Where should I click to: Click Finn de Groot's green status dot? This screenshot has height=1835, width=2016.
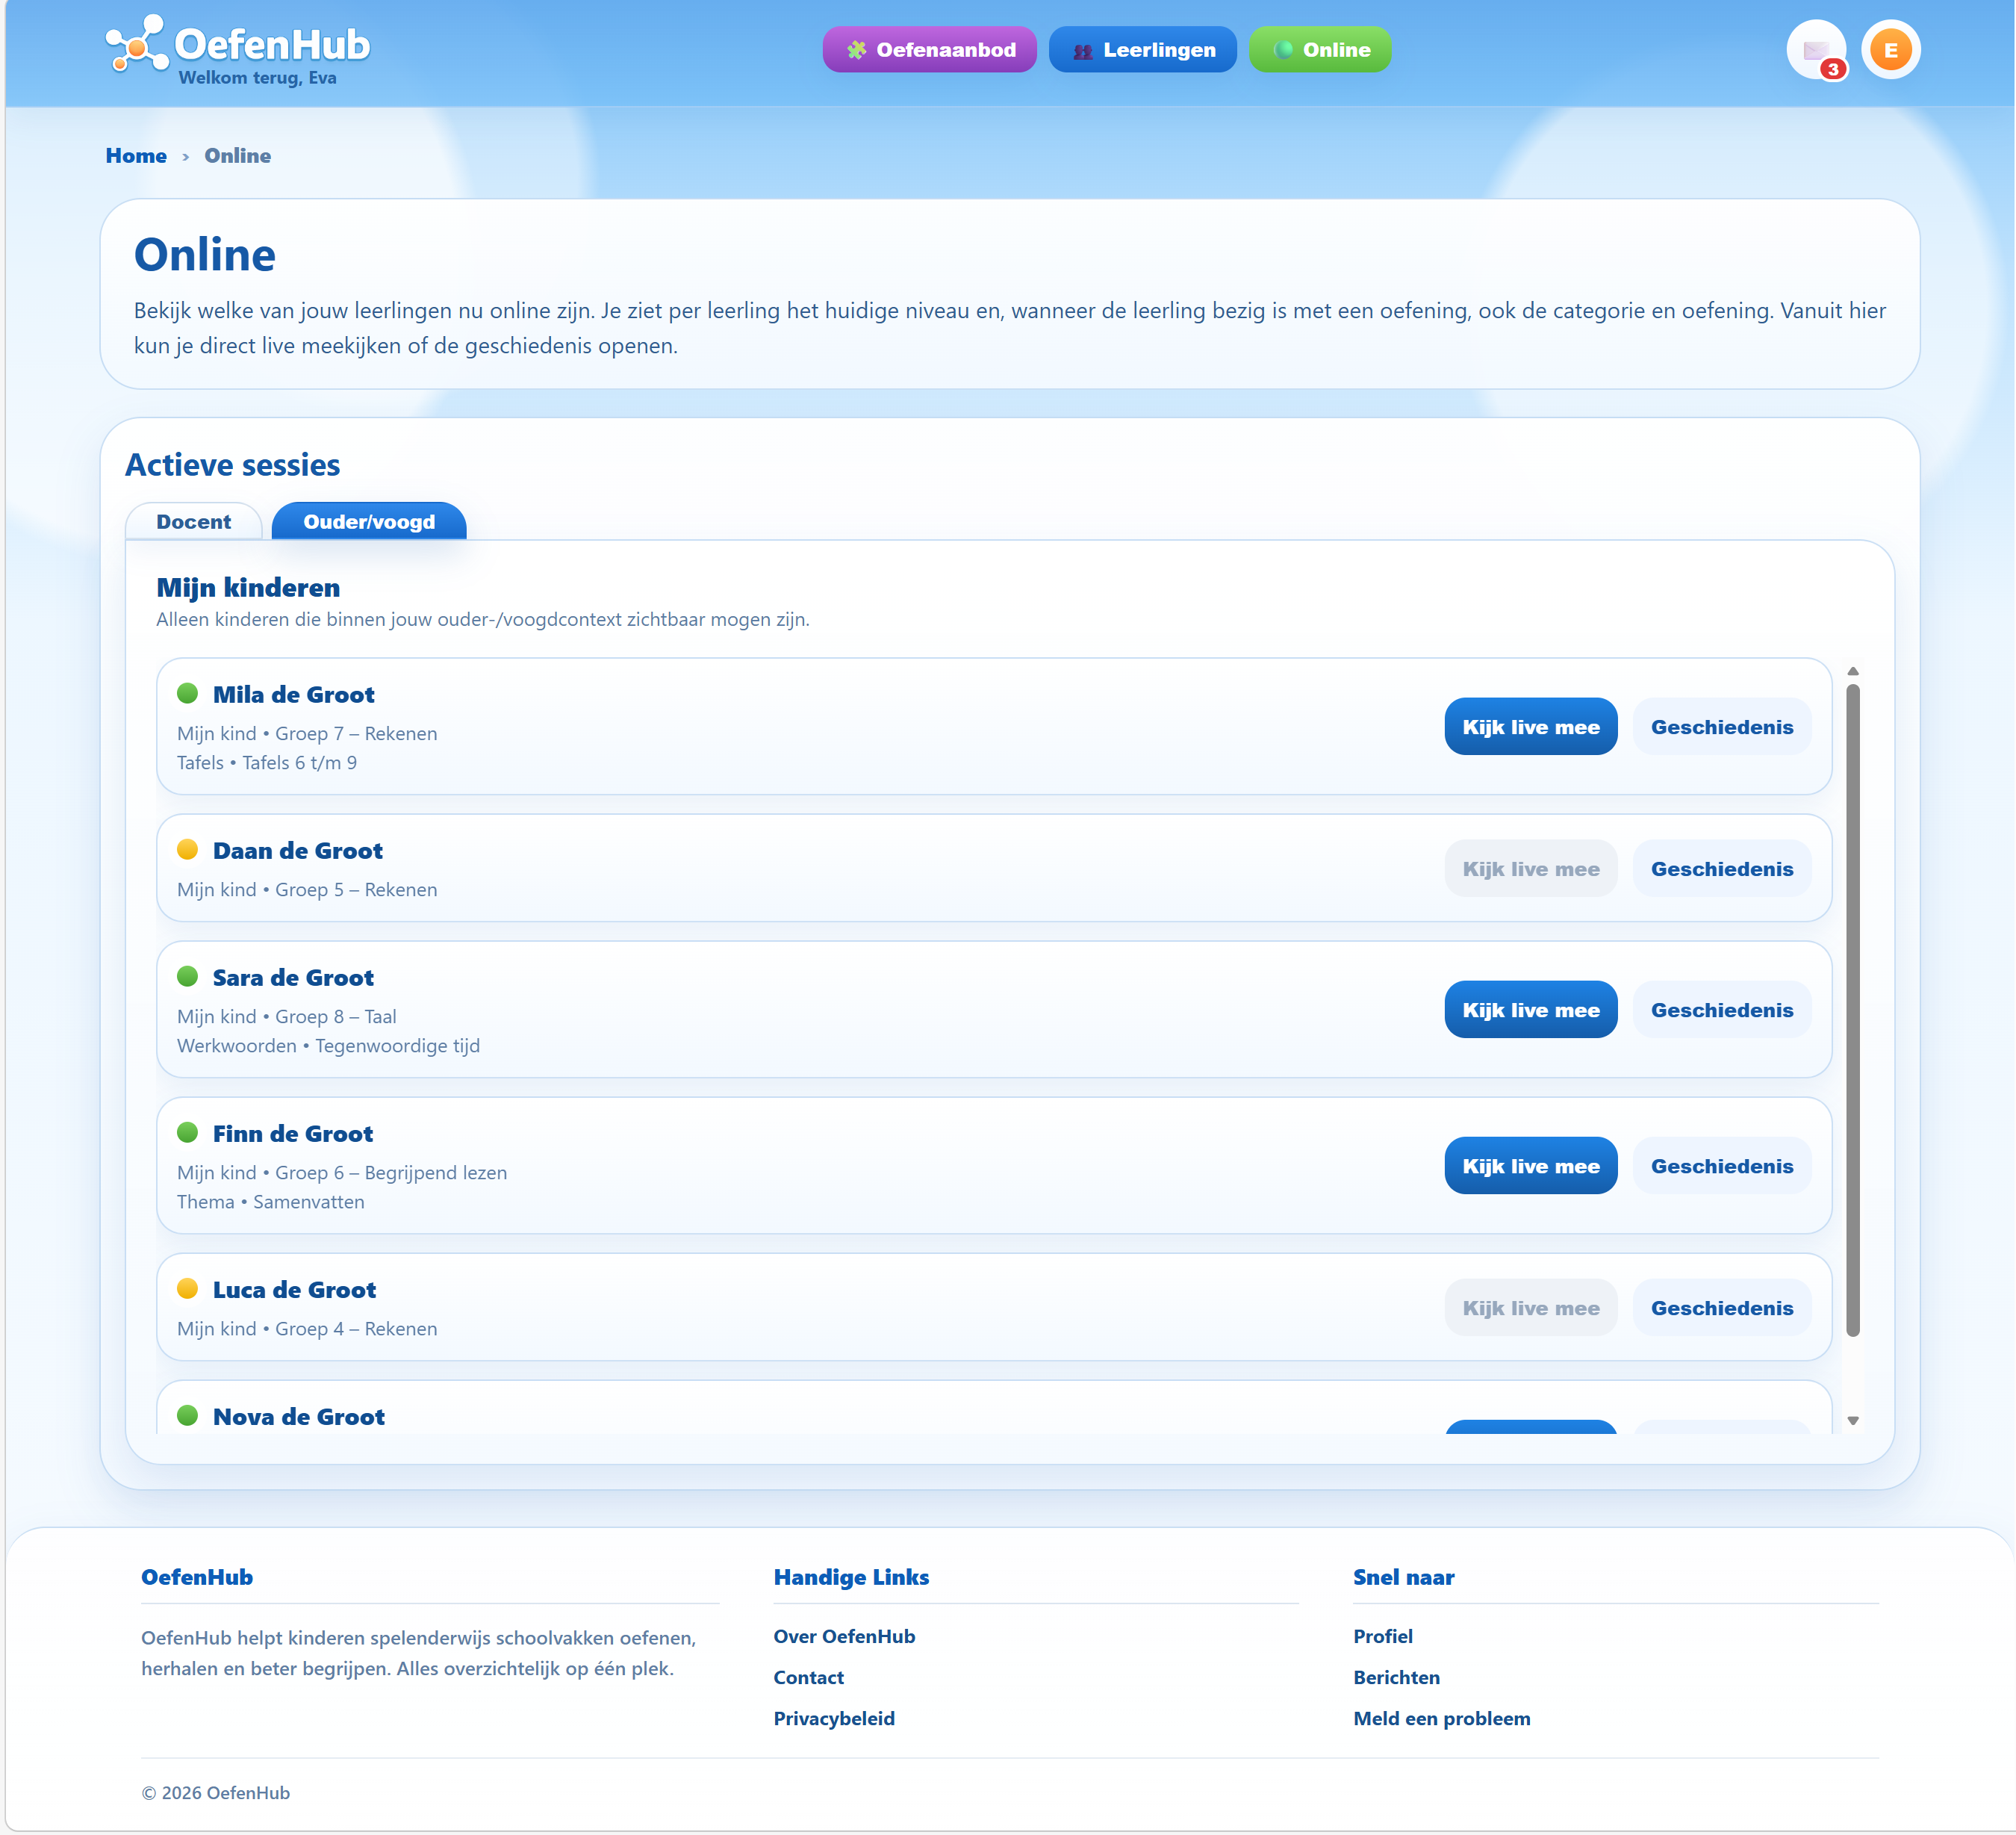(187, 1132)
